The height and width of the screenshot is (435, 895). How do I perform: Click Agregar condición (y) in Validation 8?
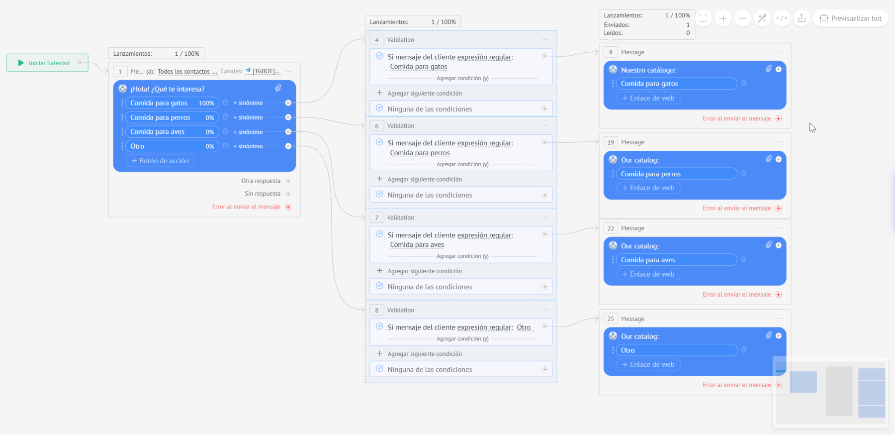462,339
